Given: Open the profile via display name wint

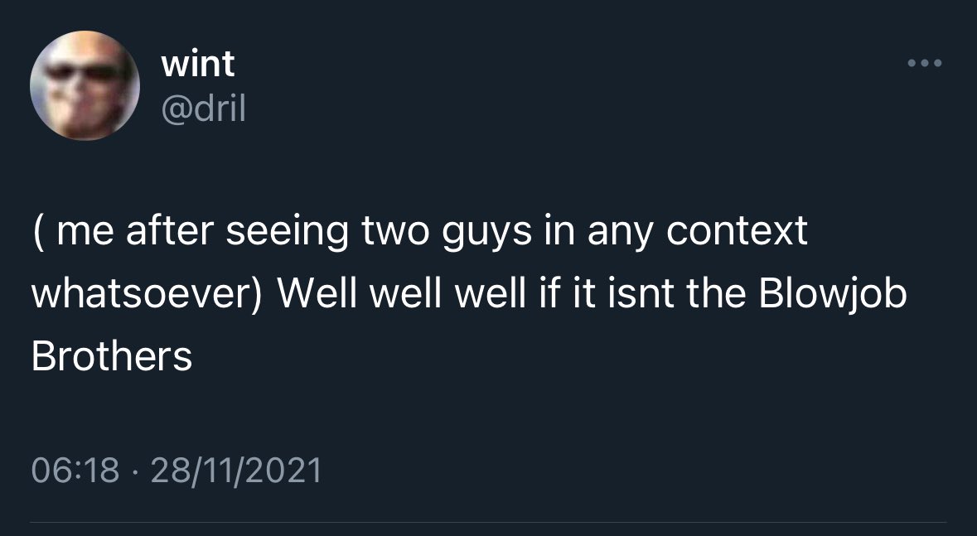Looking at the screenshot, I should (198, 64).
